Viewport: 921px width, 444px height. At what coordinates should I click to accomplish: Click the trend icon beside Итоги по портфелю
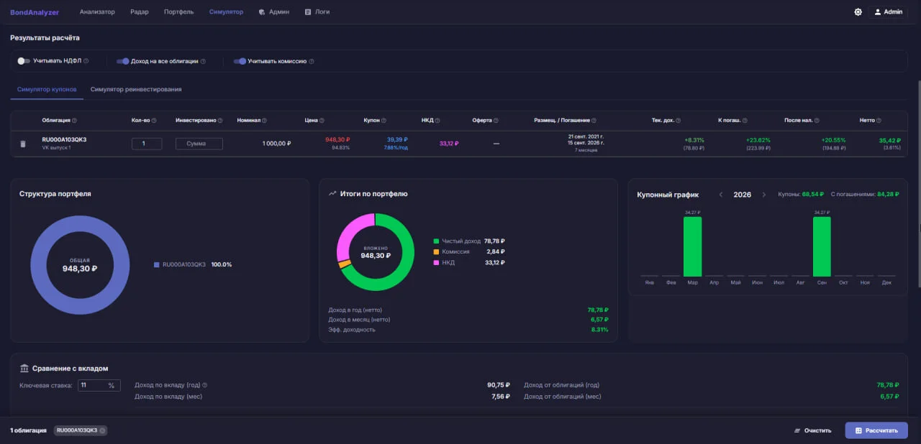pyautogui.click(x=332, y=194)
